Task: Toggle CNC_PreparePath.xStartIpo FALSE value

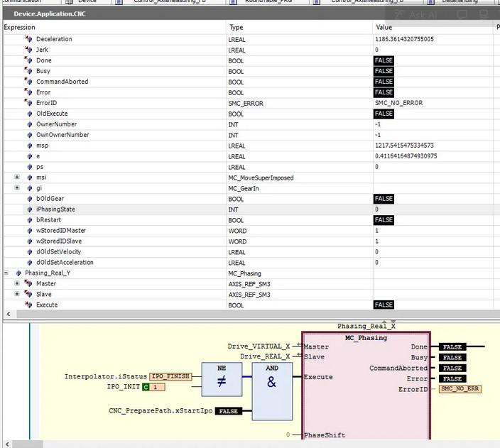Action: [x=227, y=411]
